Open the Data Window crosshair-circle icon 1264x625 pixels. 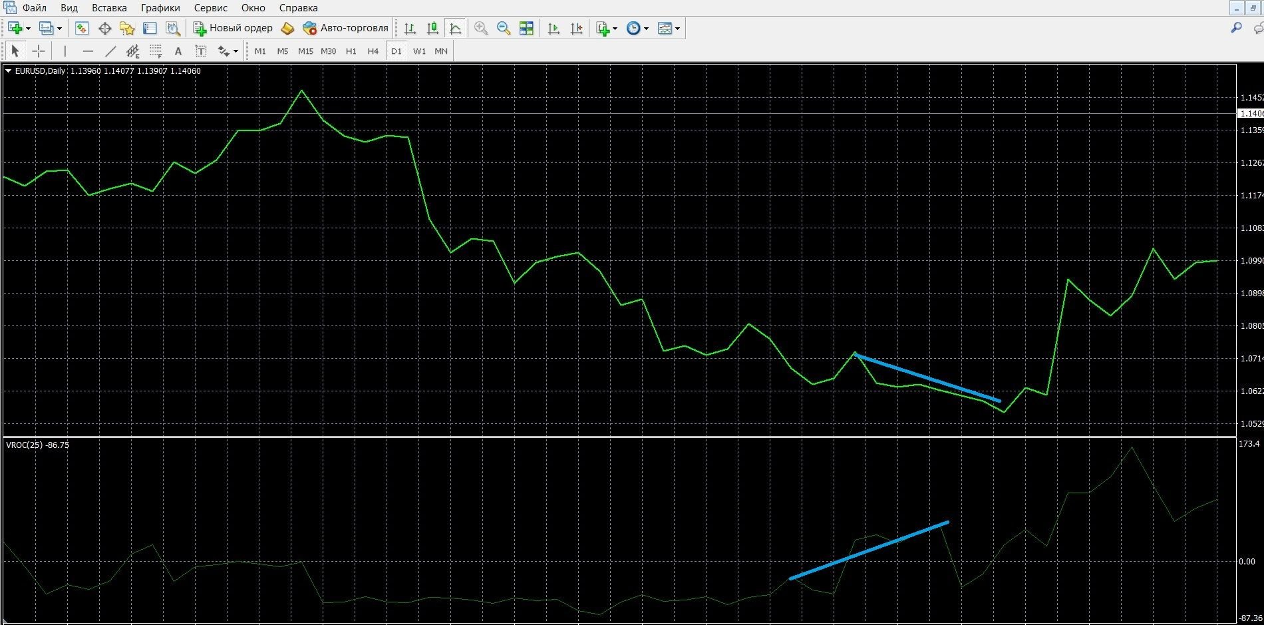coord(104,28)
